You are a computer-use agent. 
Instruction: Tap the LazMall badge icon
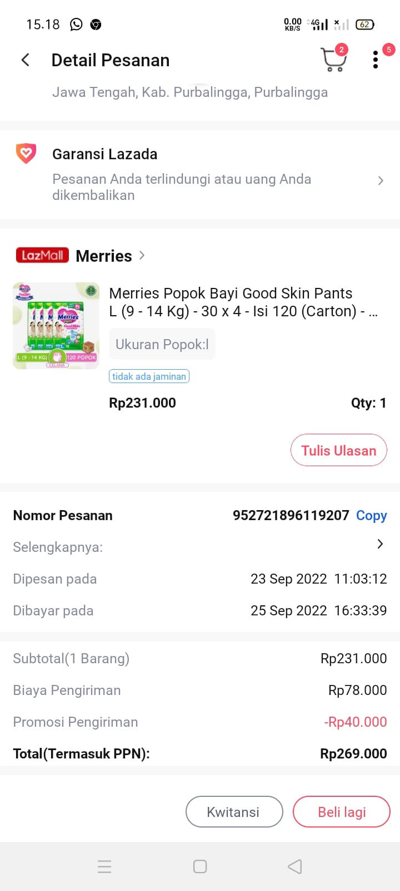click(x=42, y=255)
